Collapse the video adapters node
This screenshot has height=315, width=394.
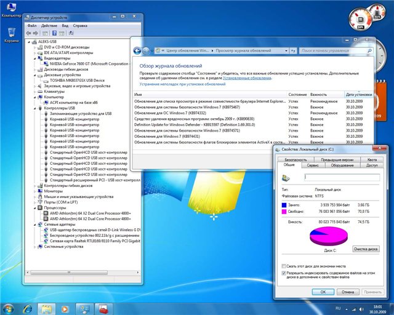[x=34, y=58]
